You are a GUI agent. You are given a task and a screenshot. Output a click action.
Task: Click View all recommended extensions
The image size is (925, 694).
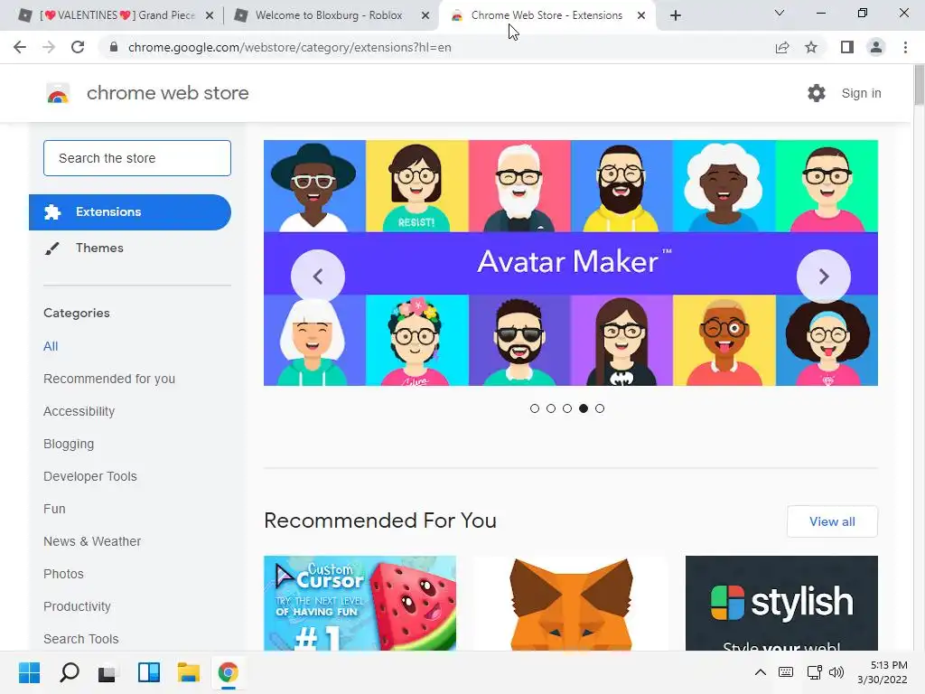pyautogui.click(x=832, y=521)
